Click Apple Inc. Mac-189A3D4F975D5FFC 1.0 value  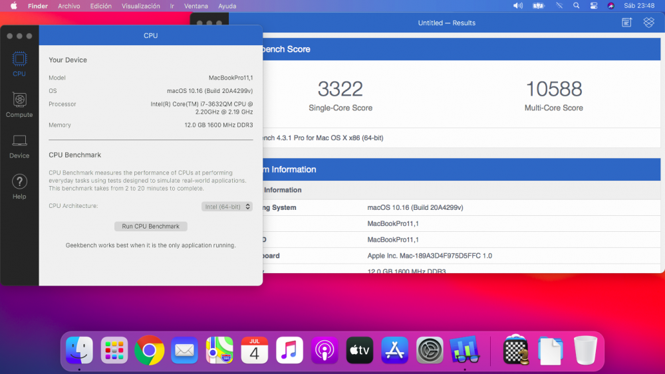pyautogui.click(x=430, y=256)
